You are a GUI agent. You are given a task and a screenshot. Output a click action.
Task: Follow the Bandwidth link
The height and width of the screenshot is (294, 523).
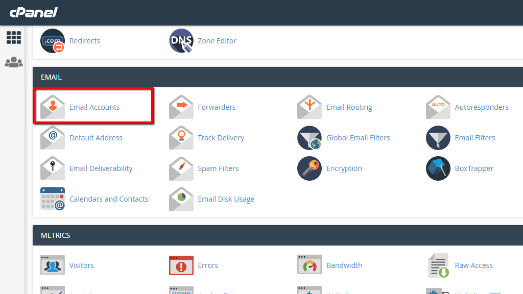point(344,265)
